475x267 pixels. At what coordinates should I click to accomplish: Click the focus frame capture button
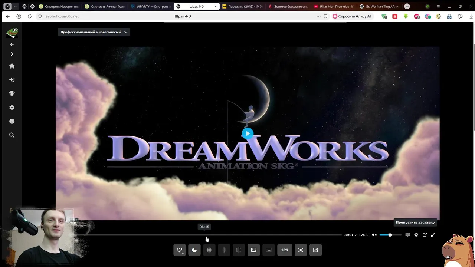(301, 250)
